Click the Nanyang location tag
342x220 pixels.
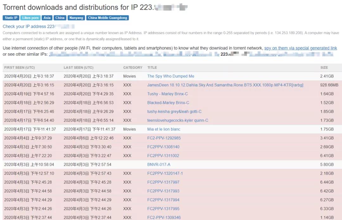pos(76,18)
